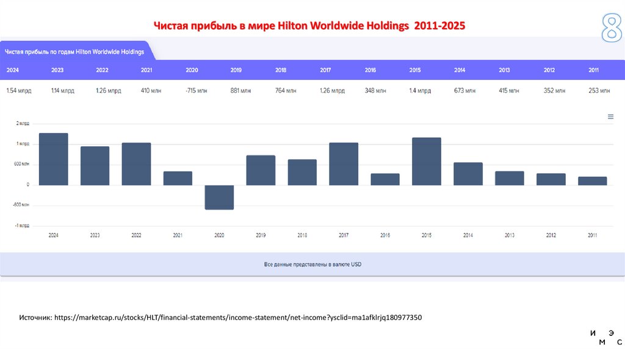
Task: Select the value '1.4 млрд'
Action: click(x=420, y=91)
